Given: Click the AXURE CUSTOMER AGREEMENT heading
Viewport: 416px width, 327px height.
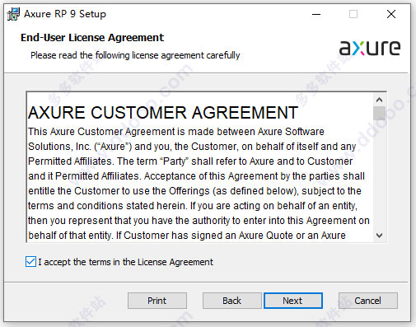Looking at the screenshot, I should [x=163, y=113].
